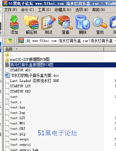Viewport: 116px width, 151px height.
Task: Select the file test.c
Action: pos(13,102)
